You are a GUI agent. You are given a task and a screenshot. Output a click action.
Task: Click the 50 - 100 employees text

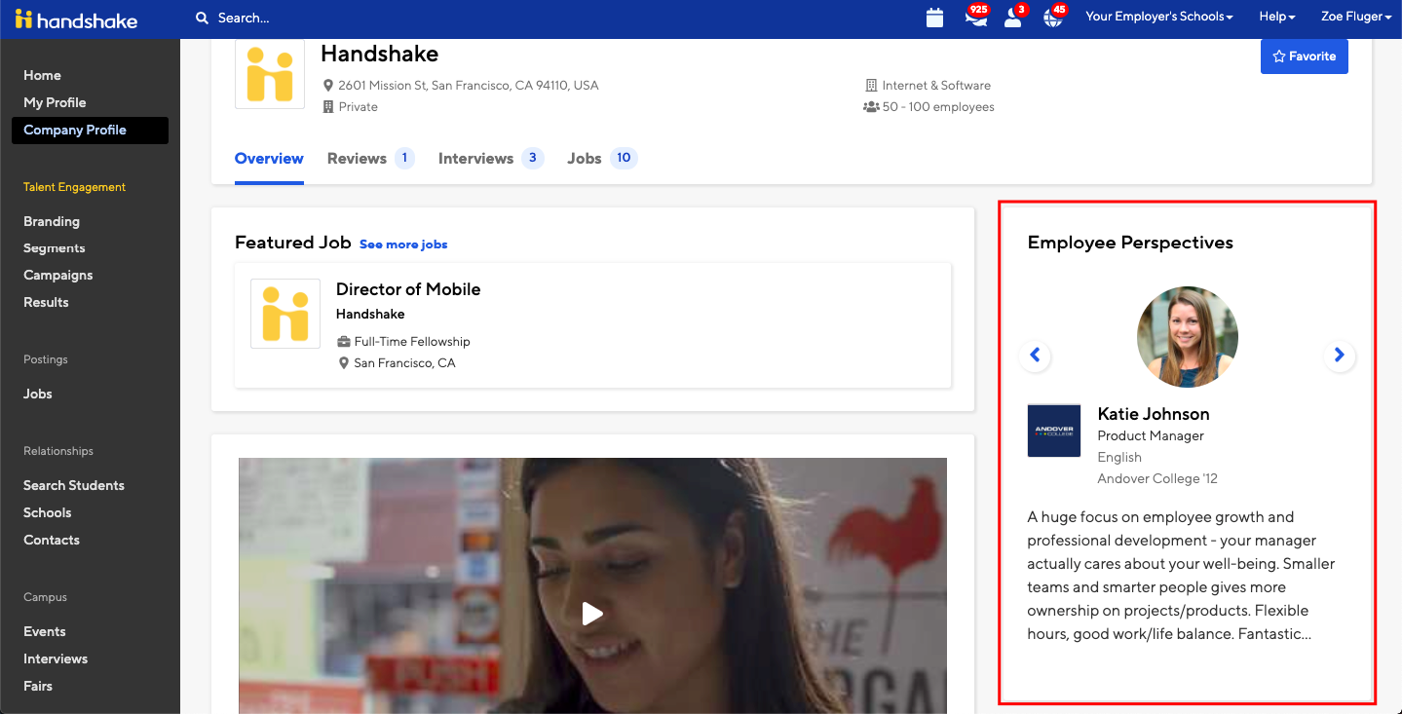(x=938, y=107)
